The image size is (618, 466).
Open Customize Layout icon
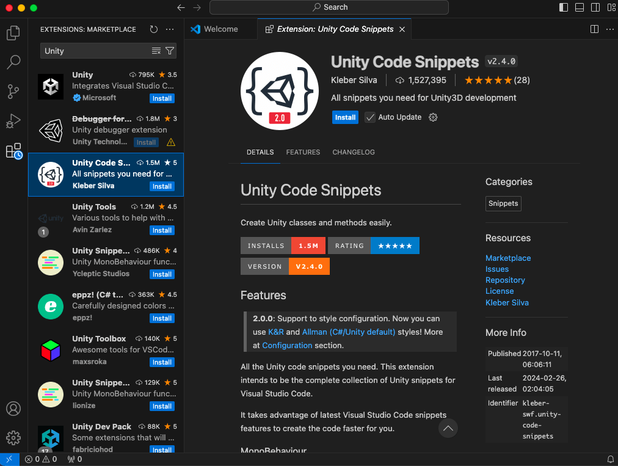611,7
